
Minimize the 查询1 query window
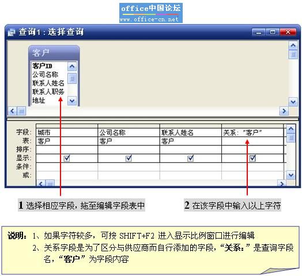pyautogui.click(x=259, y=32)
